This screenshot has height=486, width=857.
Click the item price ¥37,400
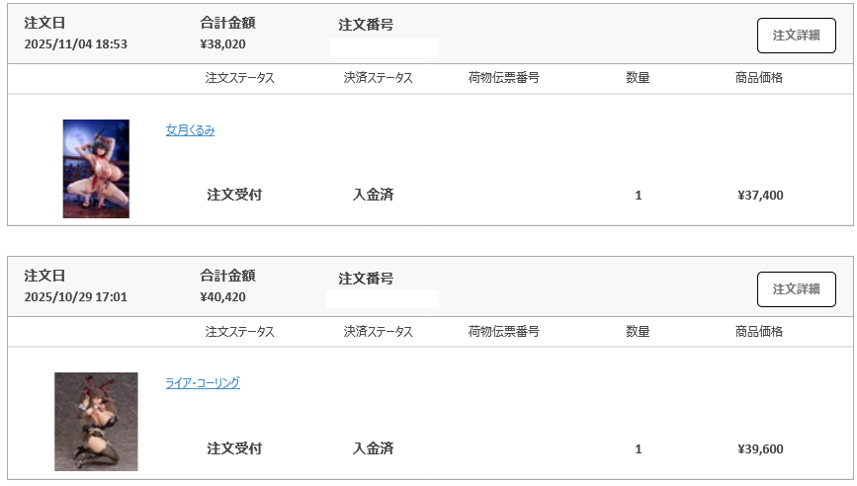click(x=760, y=196)
